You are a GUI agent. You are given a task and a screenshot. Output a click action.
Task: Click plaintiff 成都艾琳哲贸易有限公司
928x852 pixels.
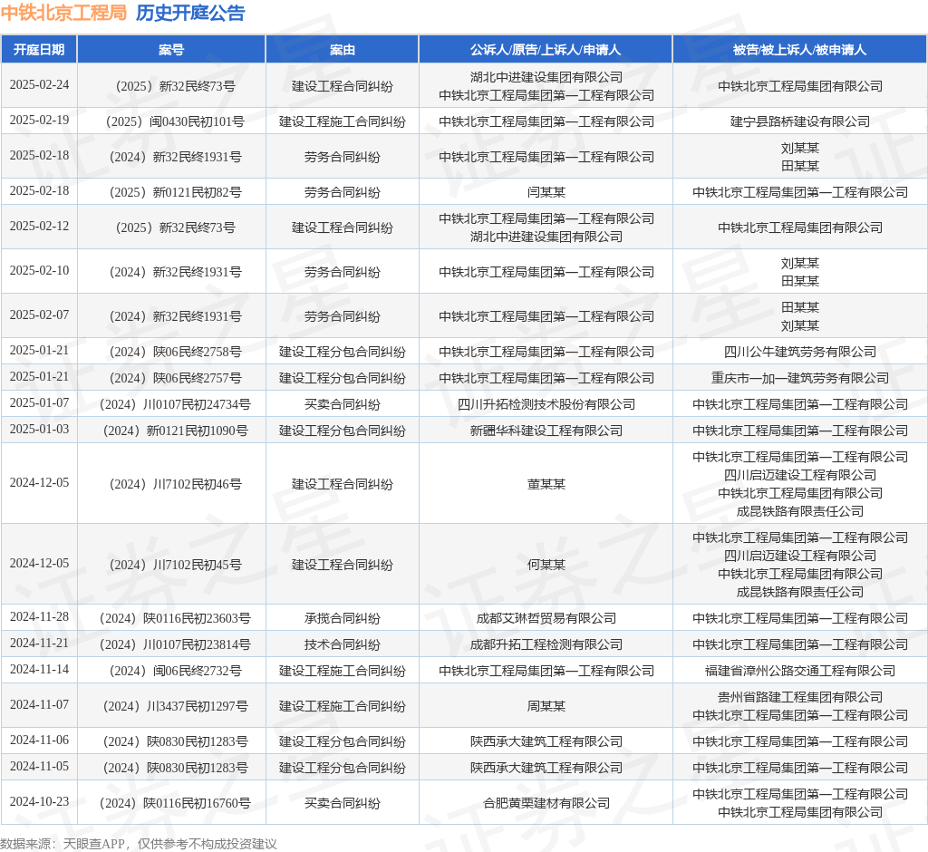point(546,618)
